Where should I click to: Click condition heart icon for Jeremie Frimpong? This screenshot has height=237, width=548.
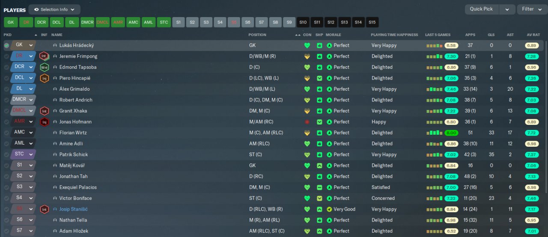pyautogui.click(x=307, y=56)
